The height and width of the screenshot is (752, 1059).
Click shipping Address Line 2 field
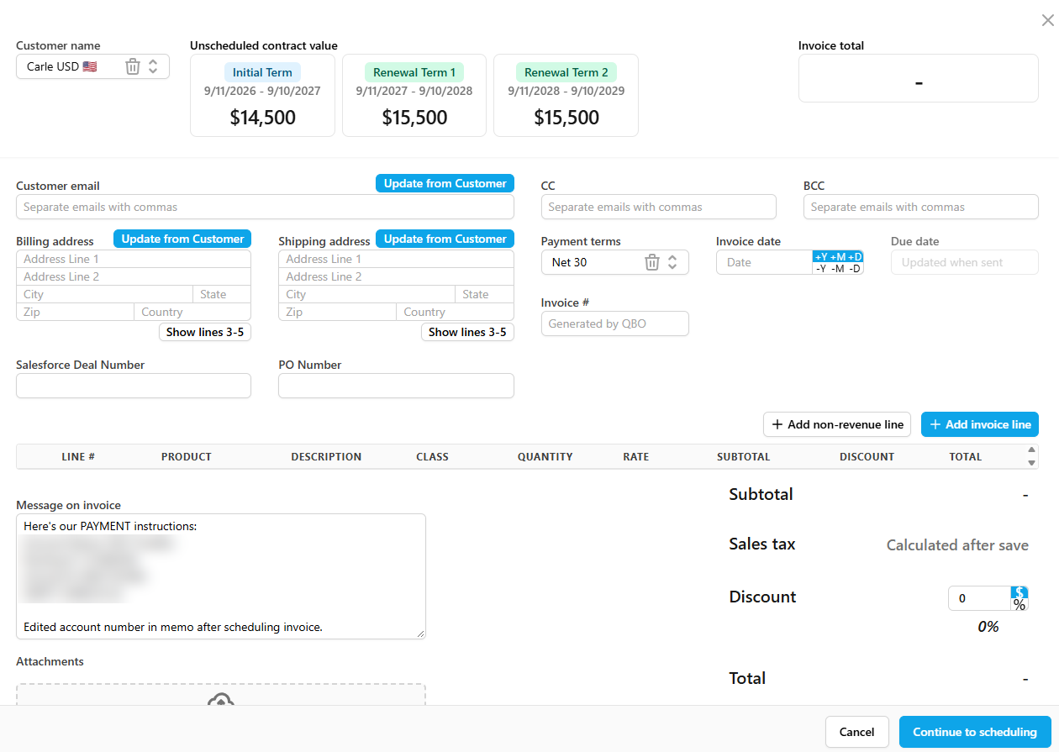pyautogui.click(x=396, y=276)
